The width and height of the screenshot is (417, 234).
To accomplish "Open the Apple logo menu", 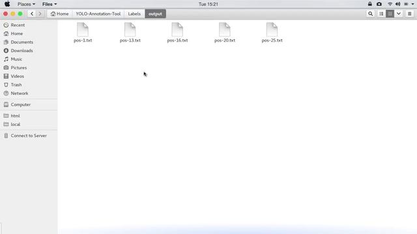I will 7,4.
